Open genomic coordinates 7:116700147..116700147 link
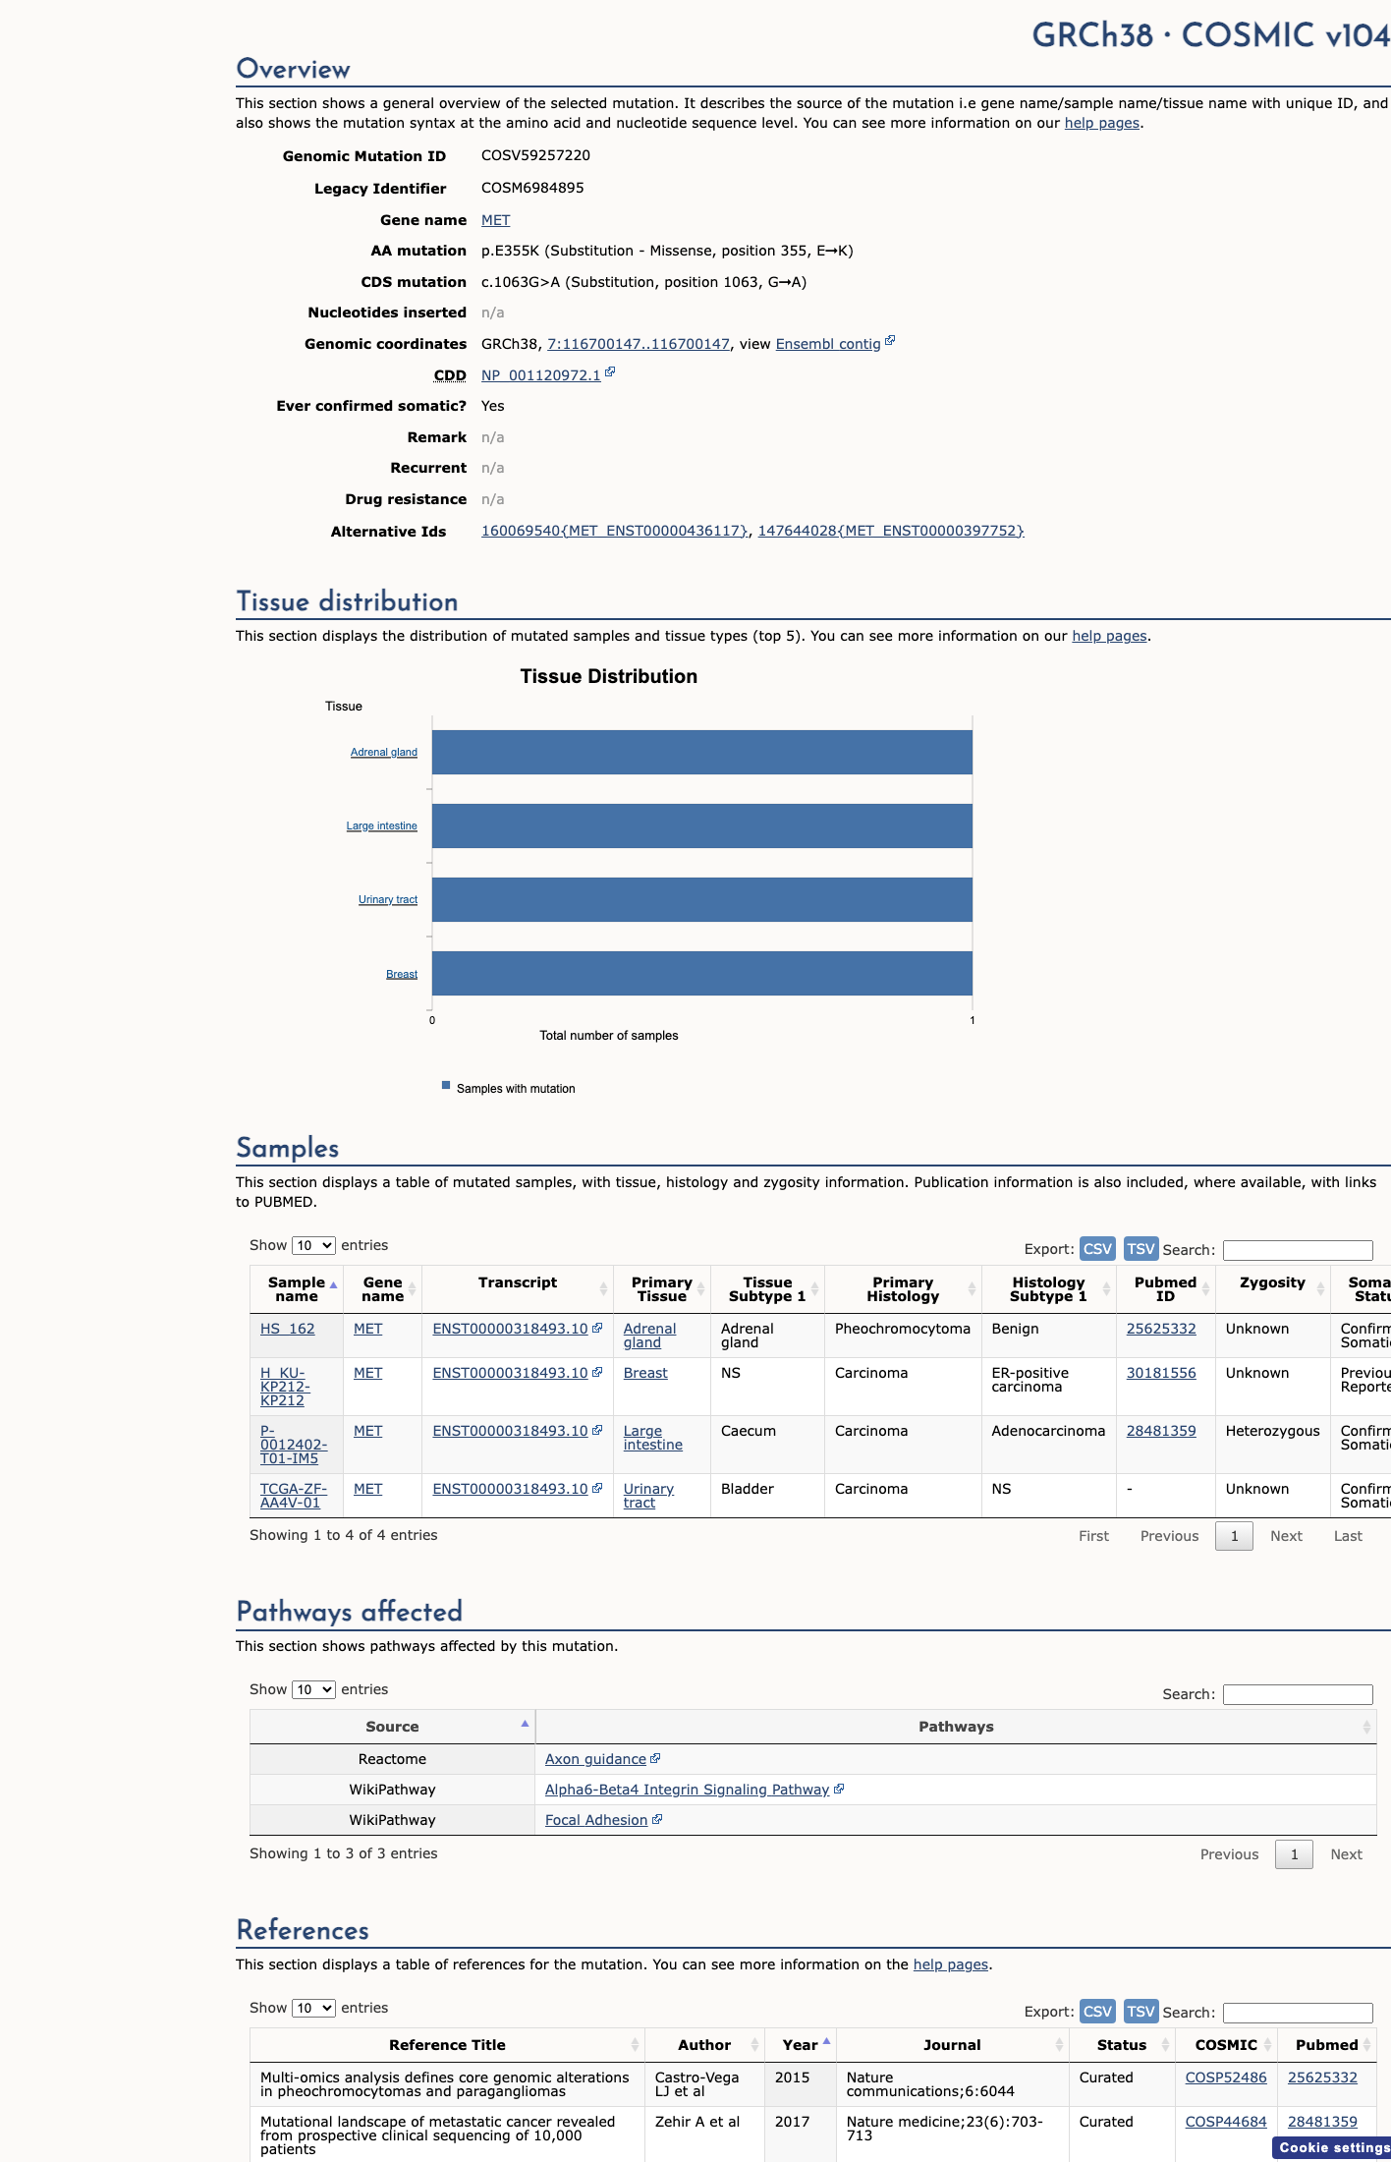Screen dimensions: 1391x2162 pos(639,344)
